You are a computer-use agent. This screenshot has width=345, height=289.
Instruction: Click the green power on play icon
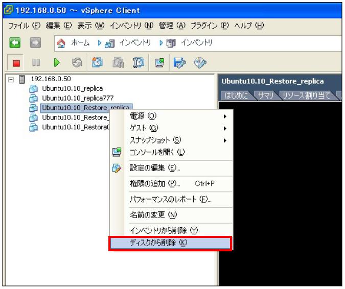point(57,63)
